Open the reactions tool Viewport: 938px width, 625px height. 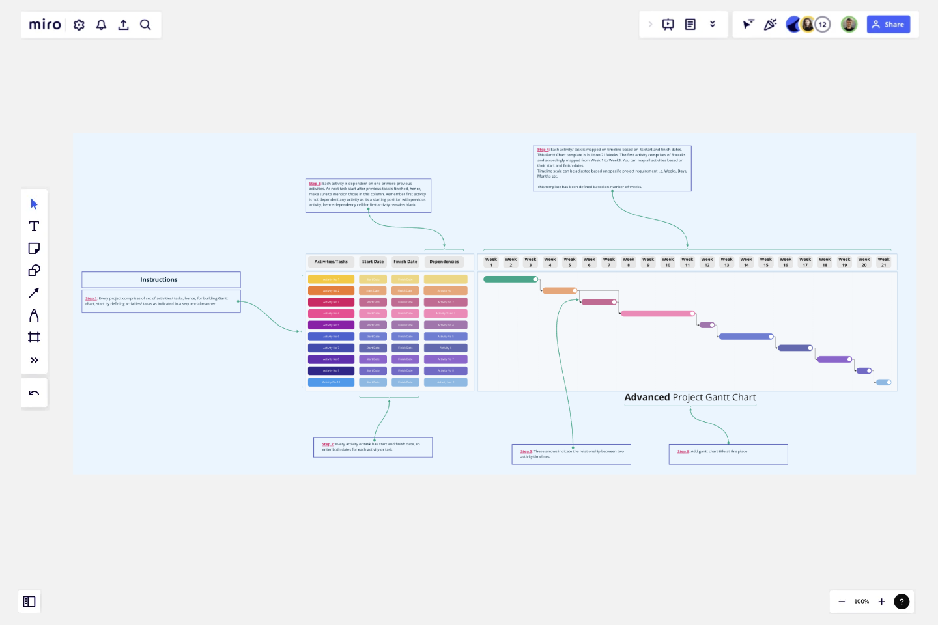click(770, 24)
